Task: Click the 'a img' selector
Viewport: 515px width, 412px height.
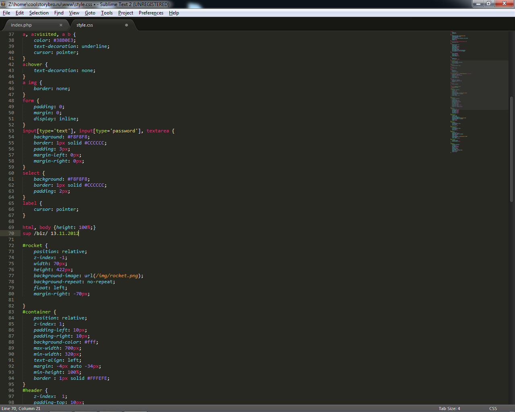Action: pyautogui.click(x=29, y=82)
